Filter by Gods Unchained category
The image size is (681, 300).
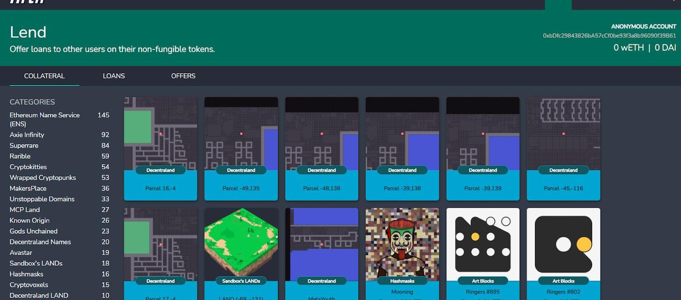34,231
